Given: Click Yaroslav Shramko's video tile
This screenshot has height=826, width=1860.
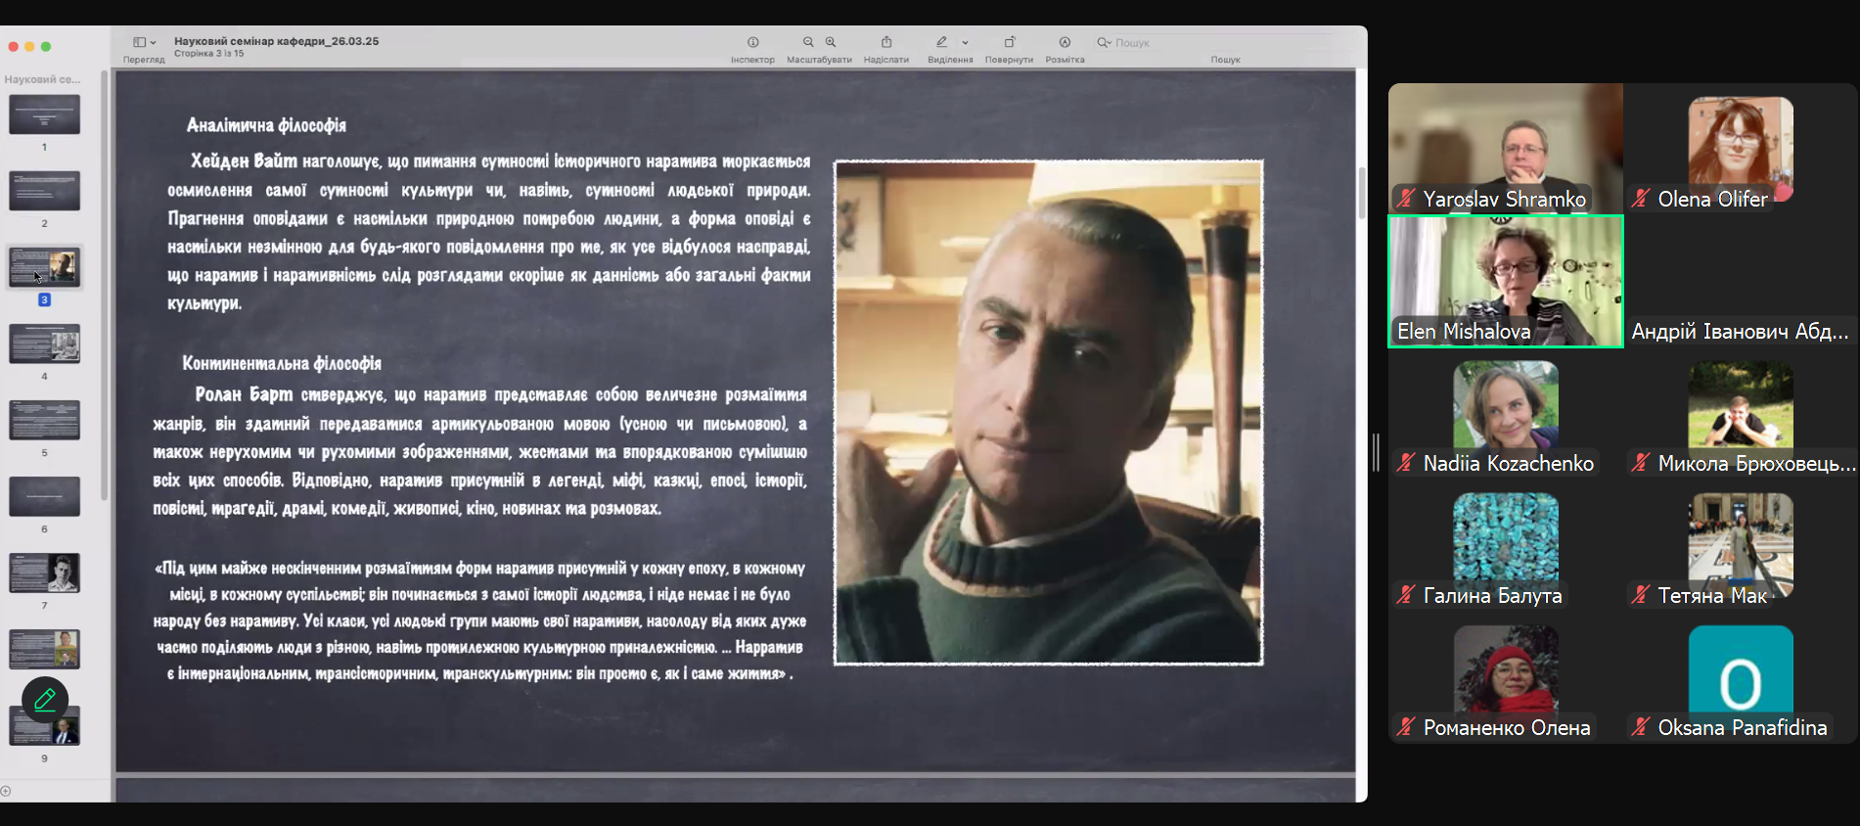Looking at the screenshot, I should pyautogui.click(x=1505, y=147).
